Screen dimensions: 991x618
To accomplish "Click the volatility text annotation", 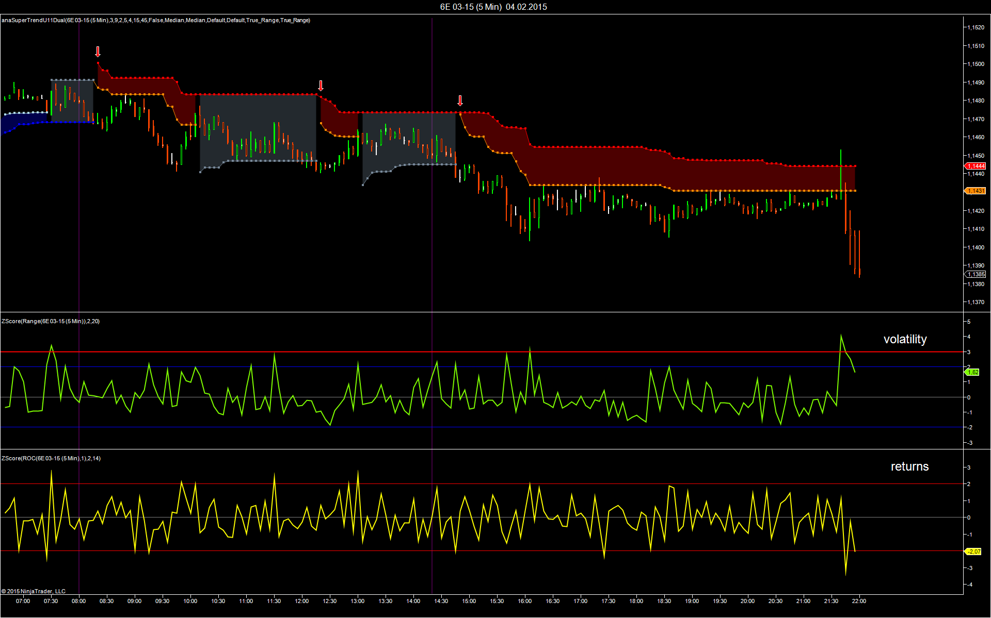I will point(905,339).
